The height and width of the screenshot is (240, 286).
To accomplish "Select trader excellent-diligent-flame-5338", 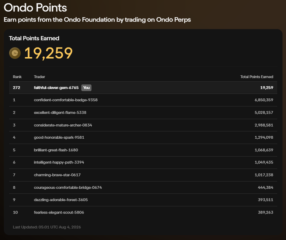I will click(x=60, y=113).
